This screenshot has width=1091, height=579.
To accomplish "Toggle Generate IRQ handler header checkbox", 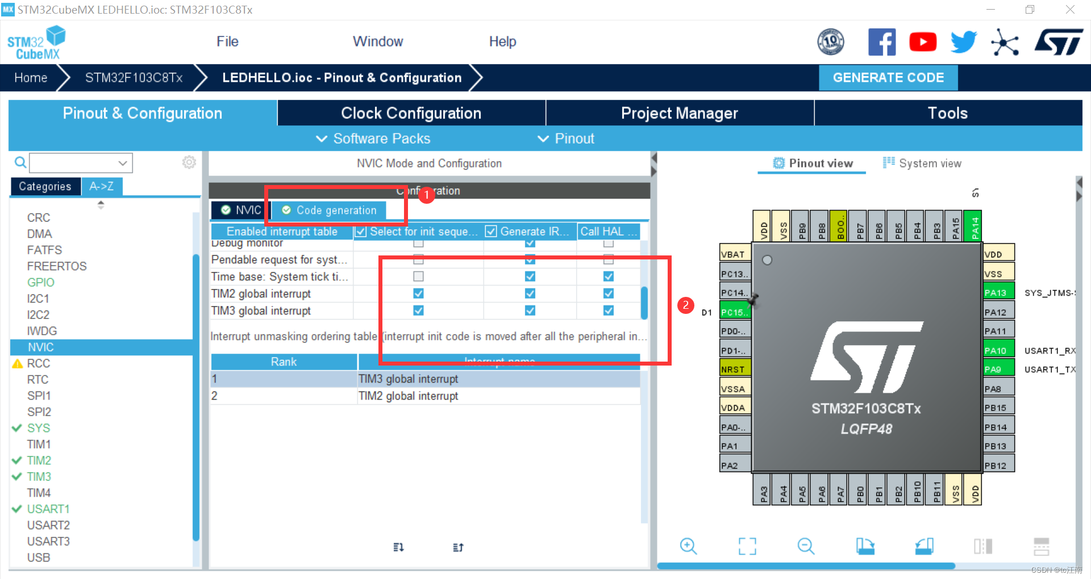I will [491, 232].
